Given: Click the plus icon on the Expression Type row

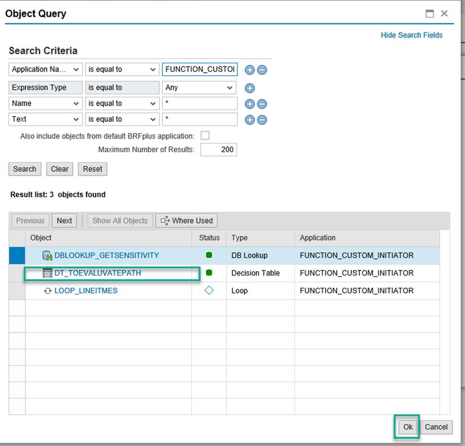Looking at the screenshot, I should point(250,88).
